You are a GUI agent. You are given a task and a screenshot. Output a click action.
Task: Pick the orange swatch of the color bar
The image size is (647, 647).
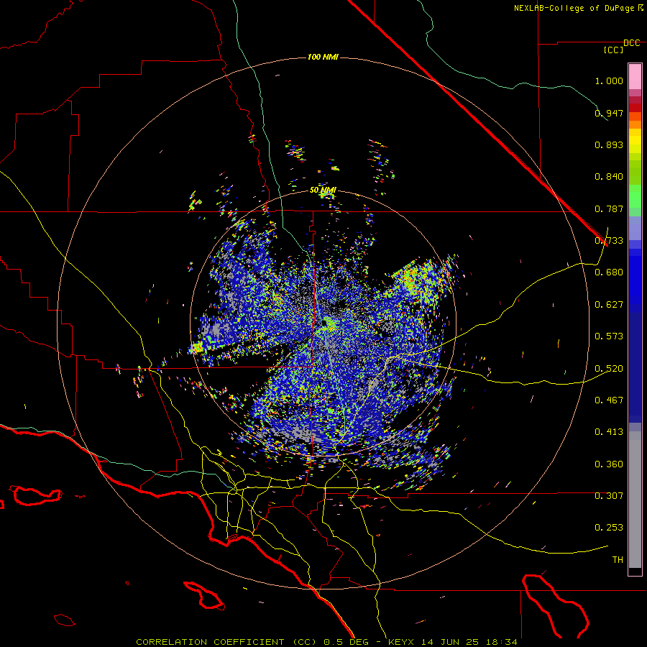click(x=635, y=120)
